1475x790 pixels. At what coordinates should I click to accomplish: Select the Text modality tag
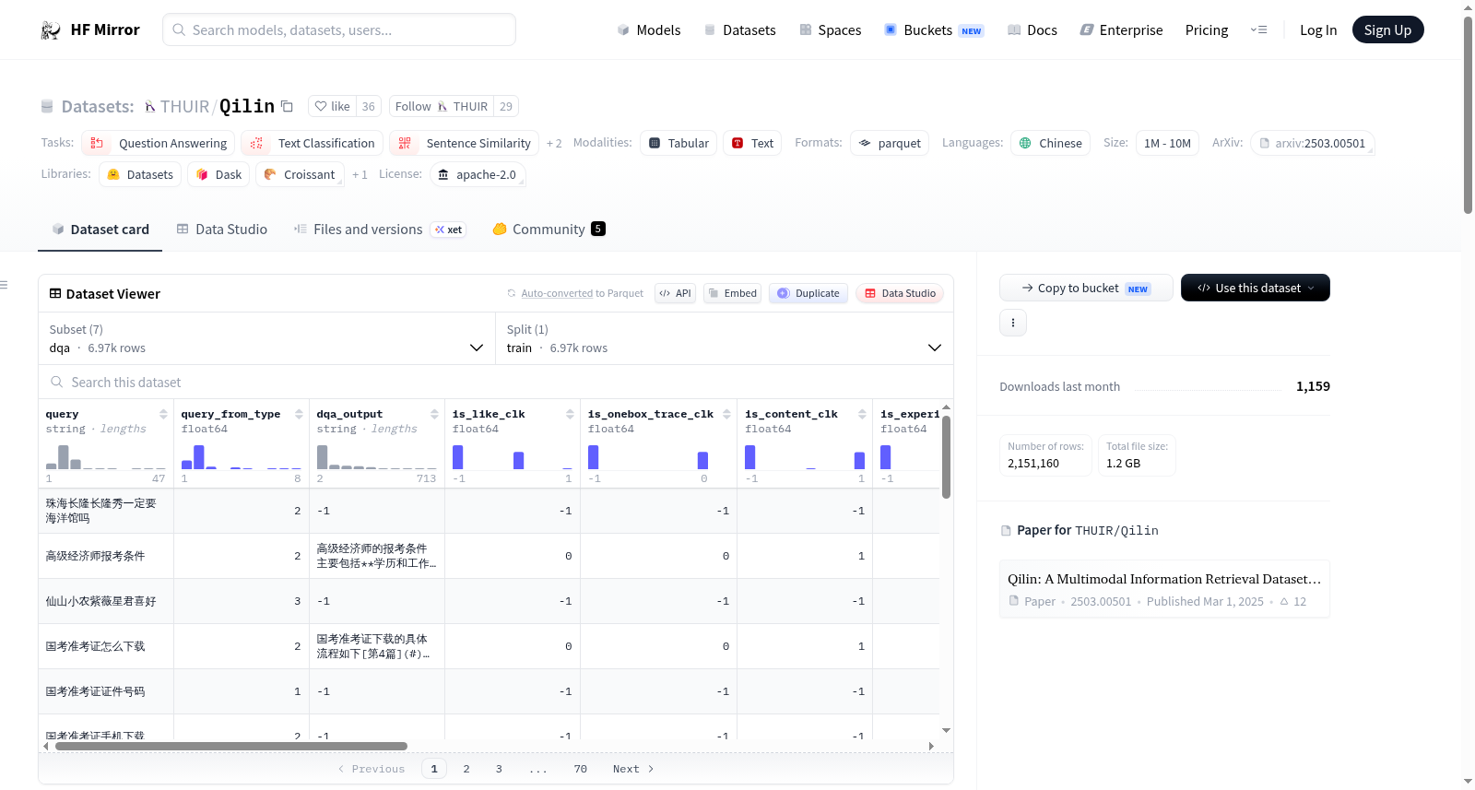click(x=752, y=143)
